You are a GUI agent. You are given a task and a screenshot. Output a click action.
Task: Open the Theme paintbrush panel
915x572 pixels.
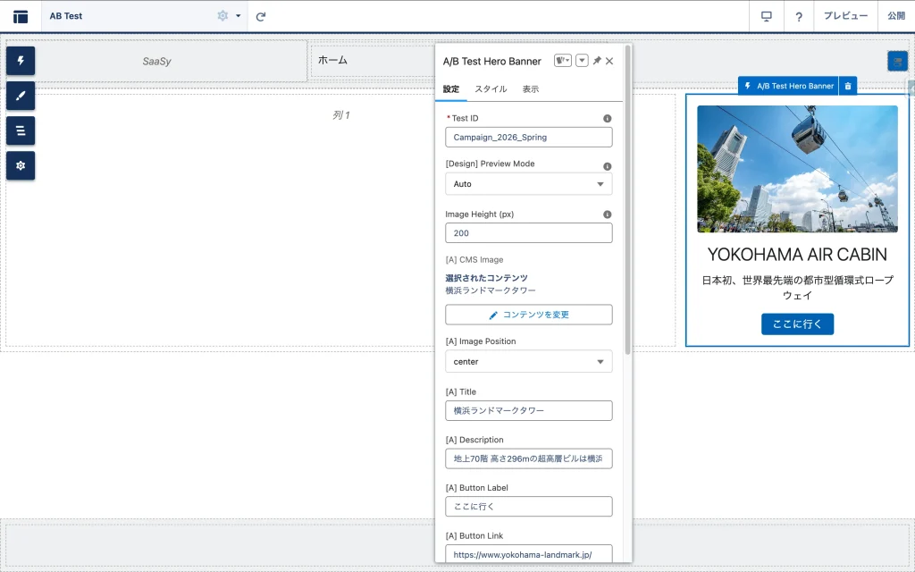click(x=21, y=96)
